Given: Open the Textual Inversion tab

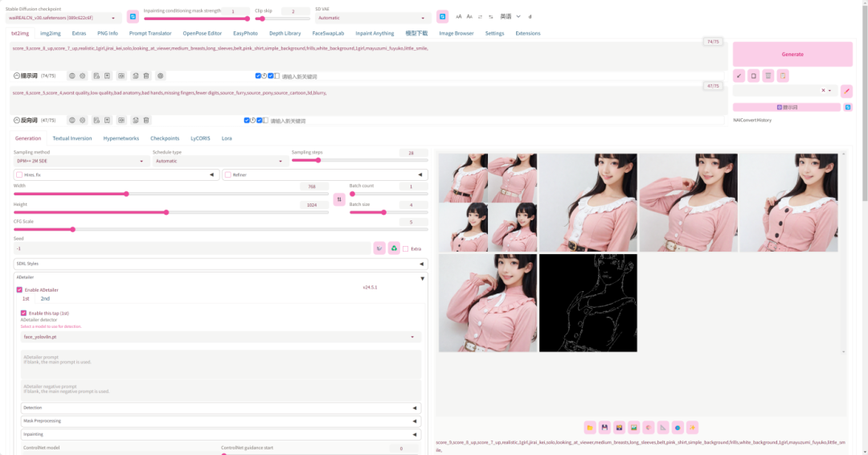Looking at the screenshot, I should click(72, 138).
